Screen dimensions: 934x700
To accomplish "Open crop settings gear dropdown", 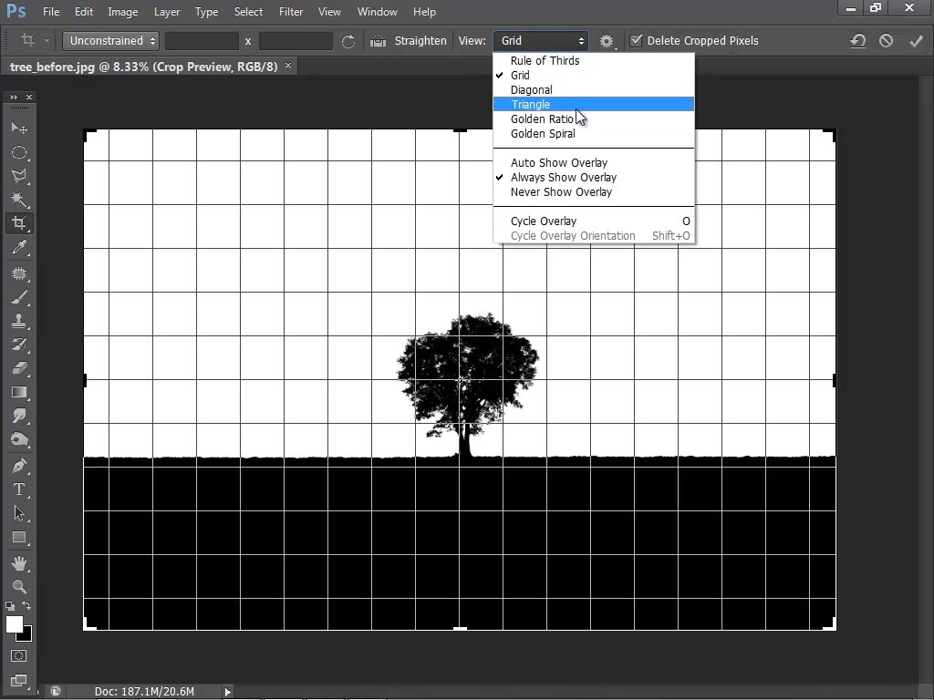I will click(x=607, y=41).
